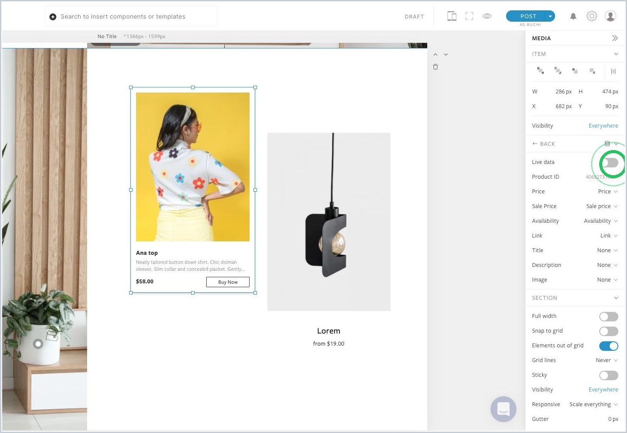
Task: Open Price field dropdown
Action: pyautogui.click(x=608, y=192)
